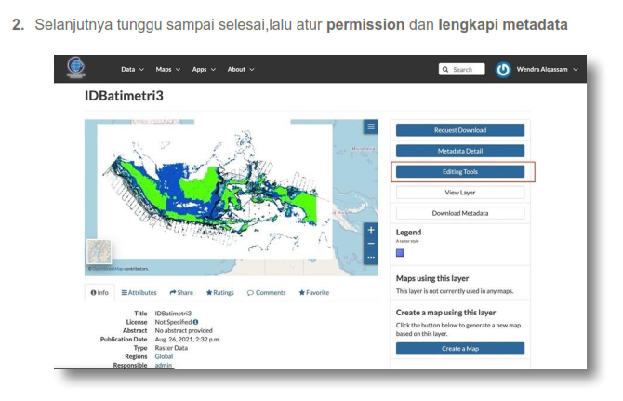The height and width of the screenshot is (401, 623).
Task: Click the Create a Map button
Action: coord(459,348)
